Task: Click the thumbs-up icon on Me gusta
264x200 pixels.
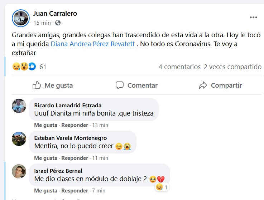Action: (x=37, y=86)
